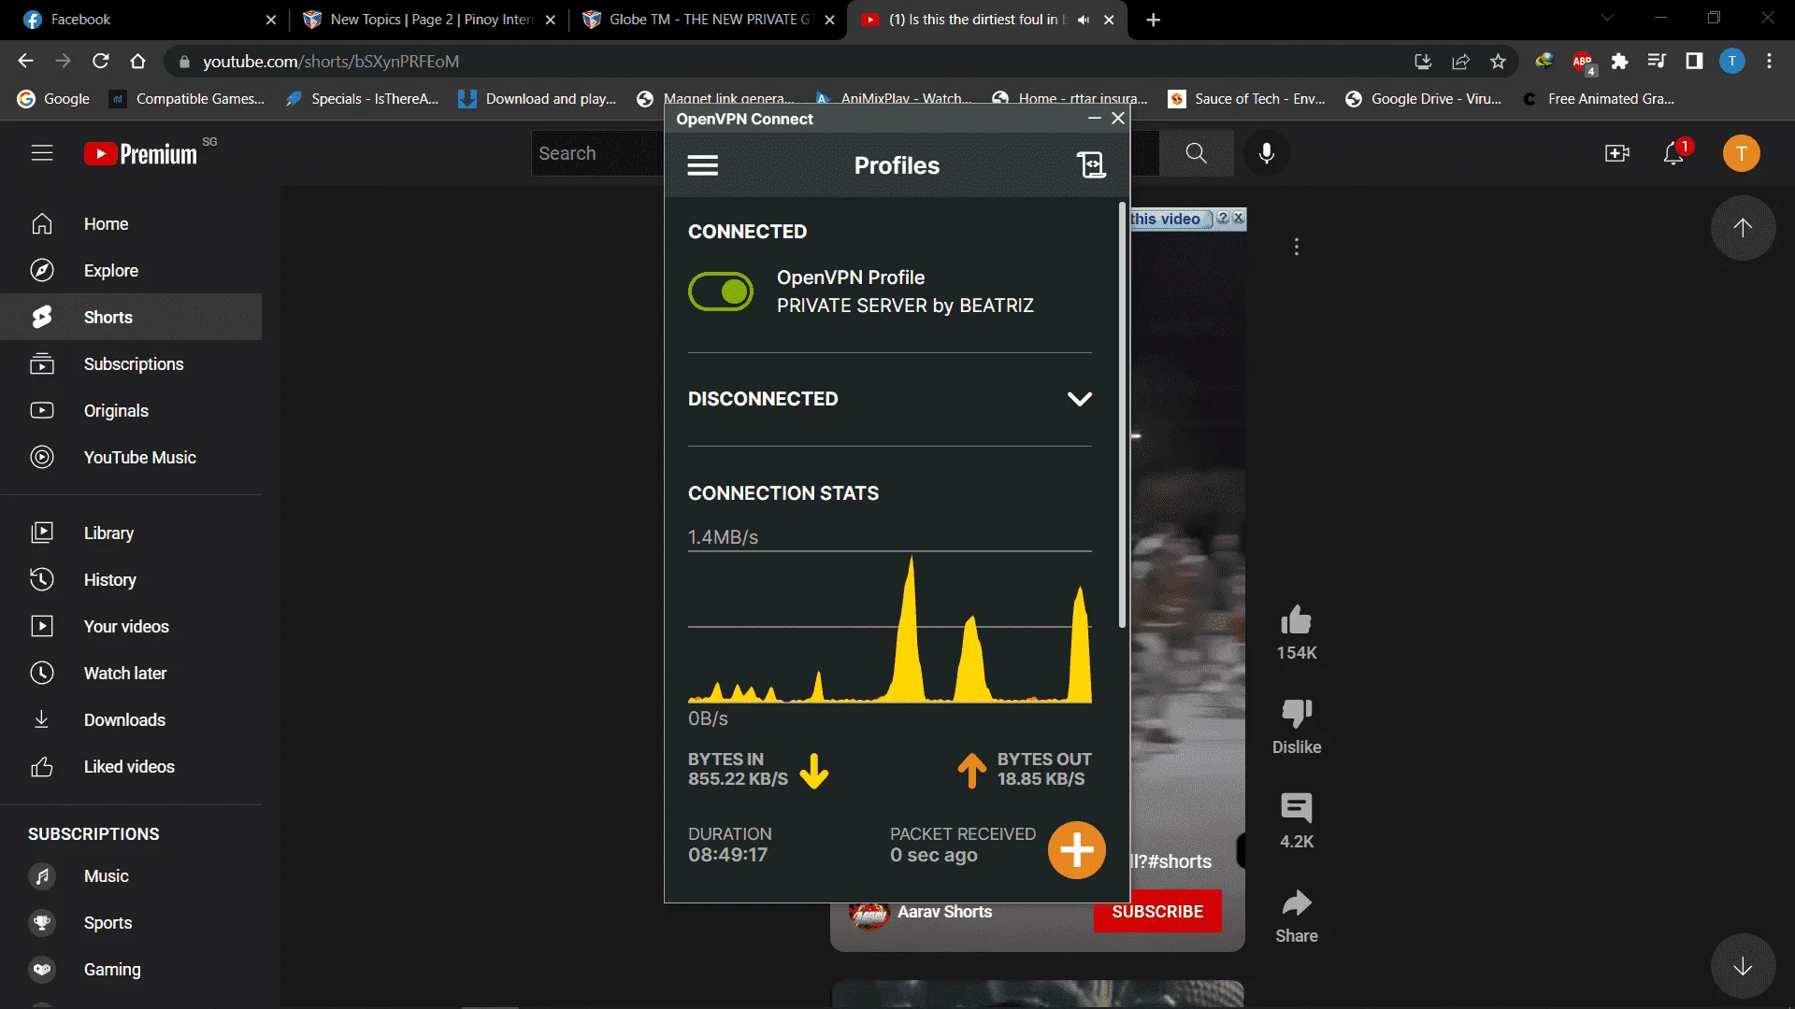Open Watch later in the sidebar

coord(131,674)
